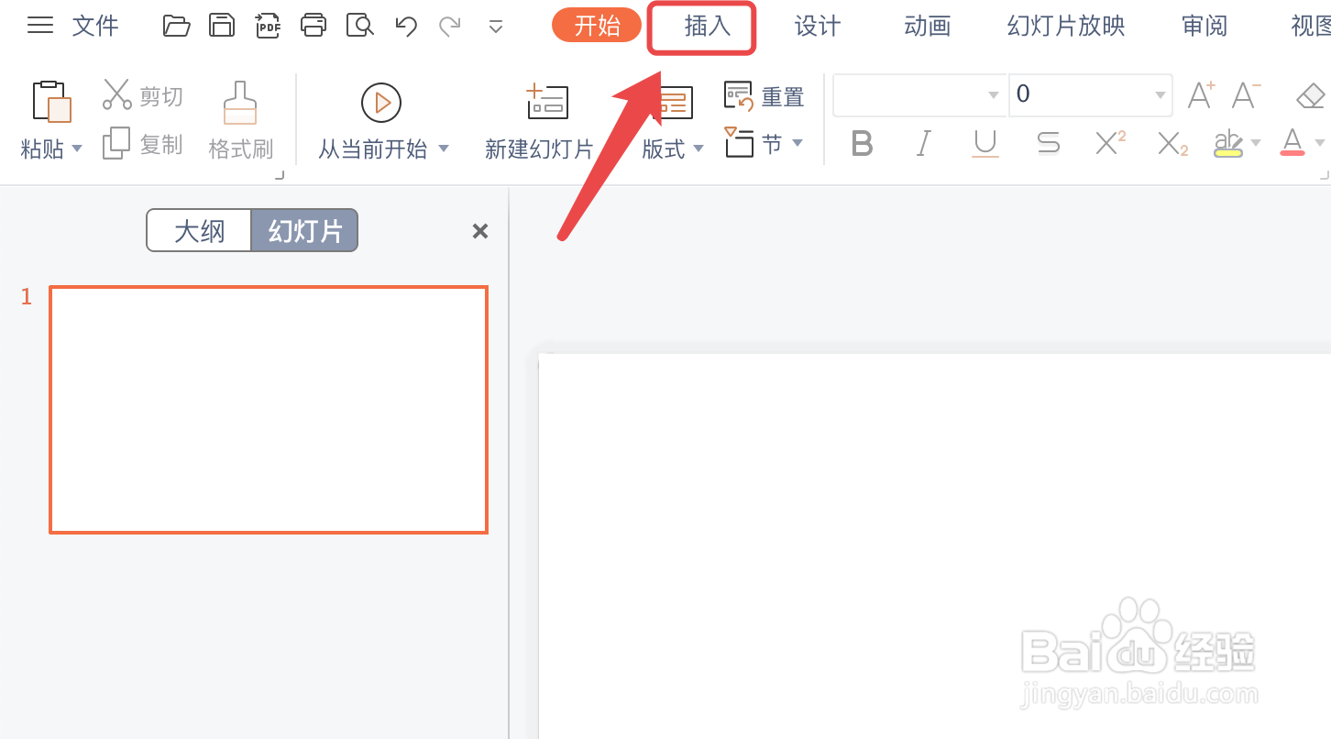Image resolution: width=1331 pixels, height=739 pixels.
Task: Select the 格式刷 format painter
Action: point(241,121)
